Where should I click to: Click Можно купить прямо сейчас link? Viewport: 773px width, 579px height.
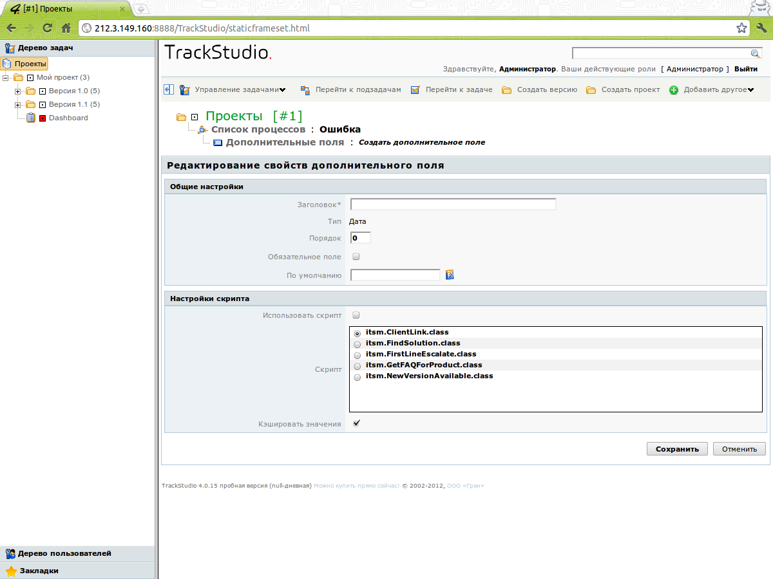click(x=356, y=486)
